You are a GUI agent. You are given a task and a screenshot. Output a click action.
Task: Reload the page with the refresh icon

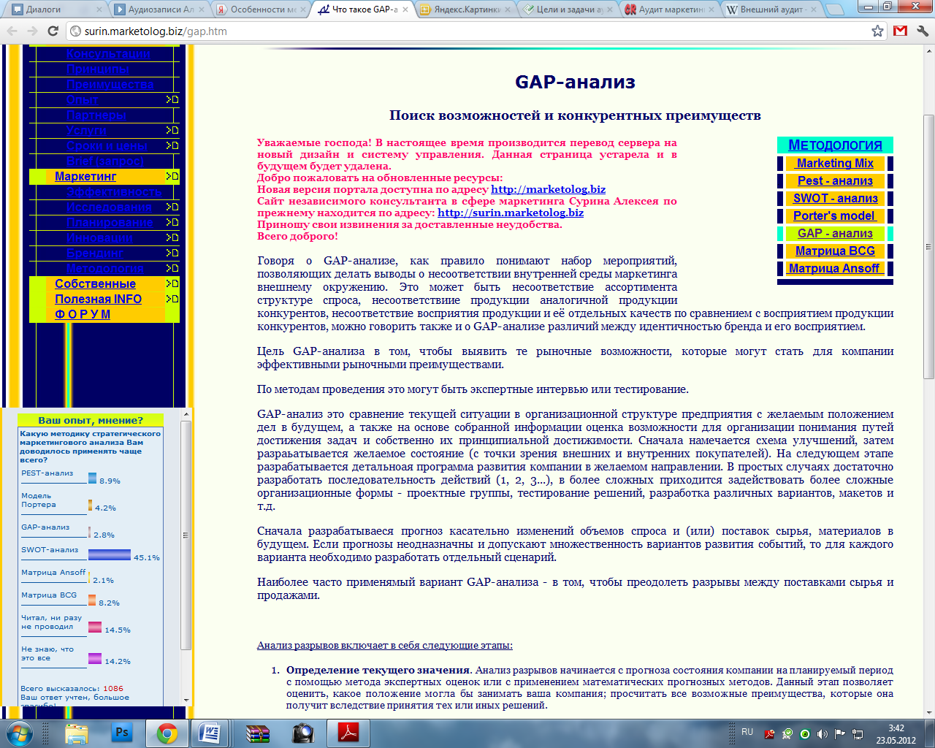tap(53, 31)
